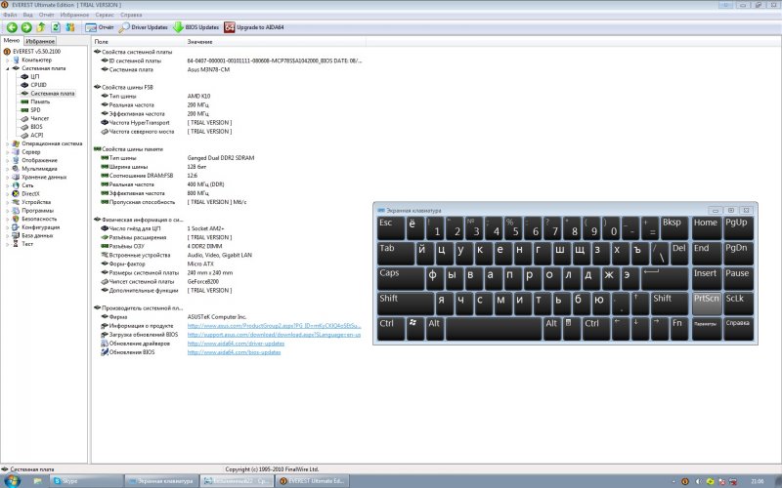Open the Отчёт report wizard

tap(99, 27)
